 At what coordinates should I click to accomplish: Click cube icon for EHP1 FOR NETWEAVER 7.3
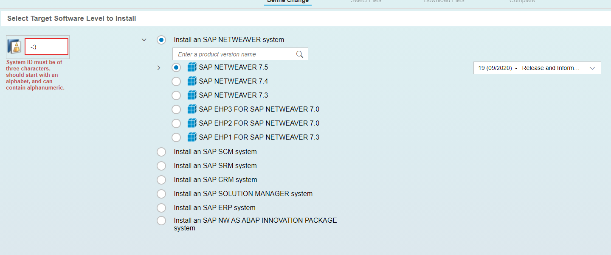(x=192, y=137)
